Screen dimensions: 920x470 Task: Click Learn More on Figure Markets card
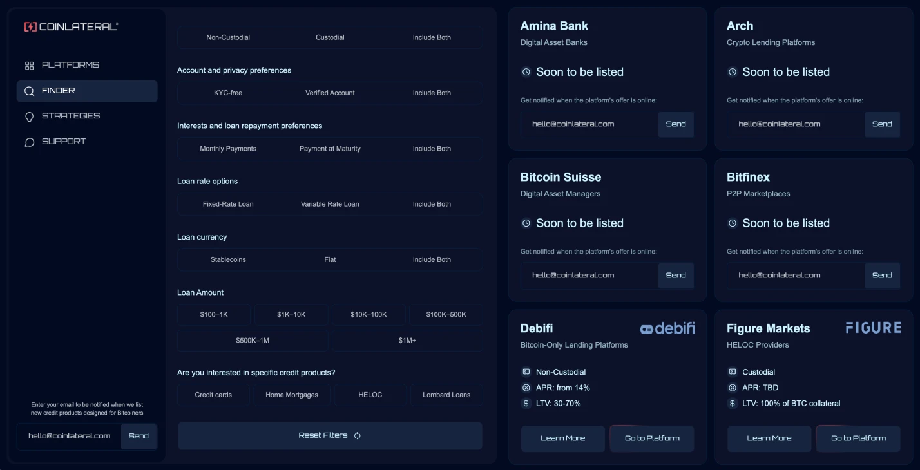(x=769, y=438)
